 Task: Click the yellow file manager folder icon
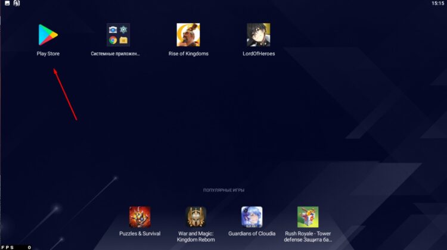pos(123,40)
